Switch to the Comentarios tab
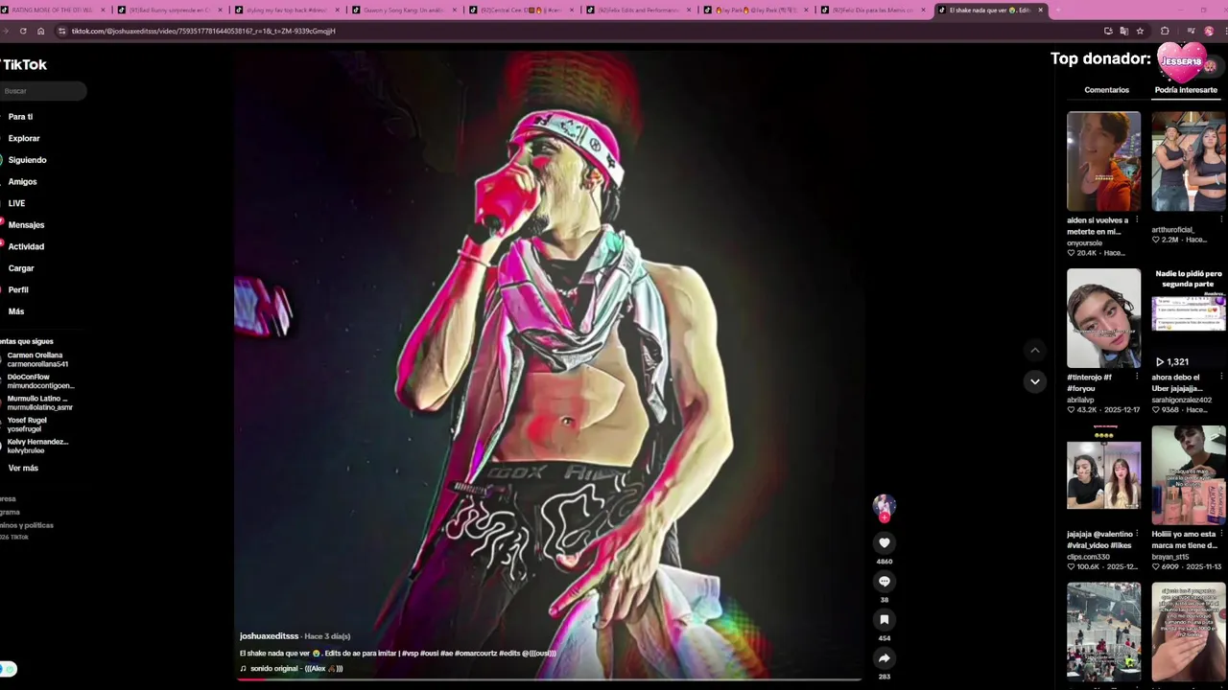 (x=1106, y=90)
